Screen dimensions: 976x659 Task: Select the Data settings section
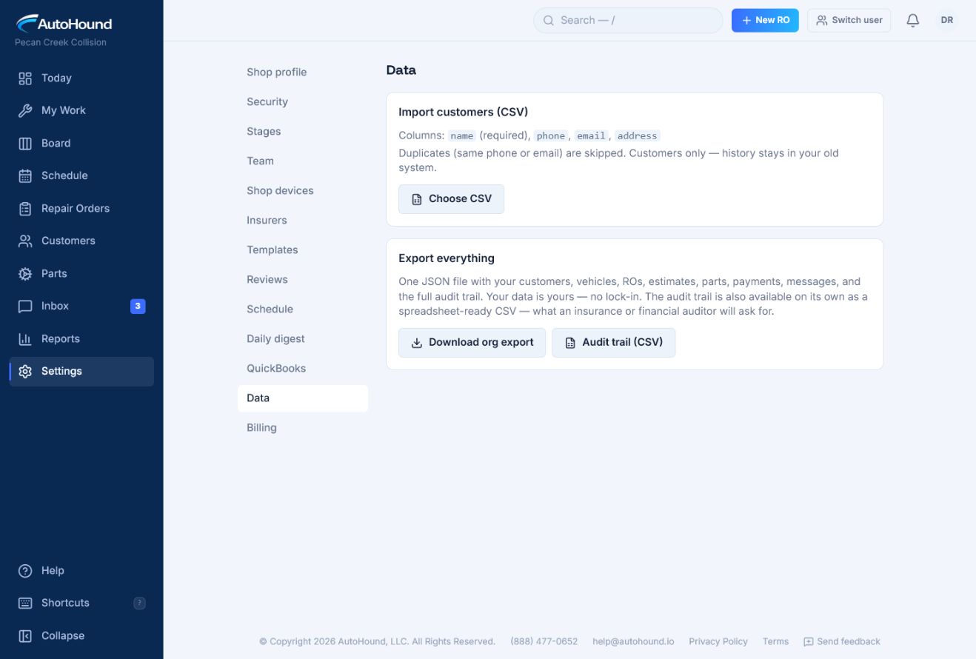(x=302, y=398)
